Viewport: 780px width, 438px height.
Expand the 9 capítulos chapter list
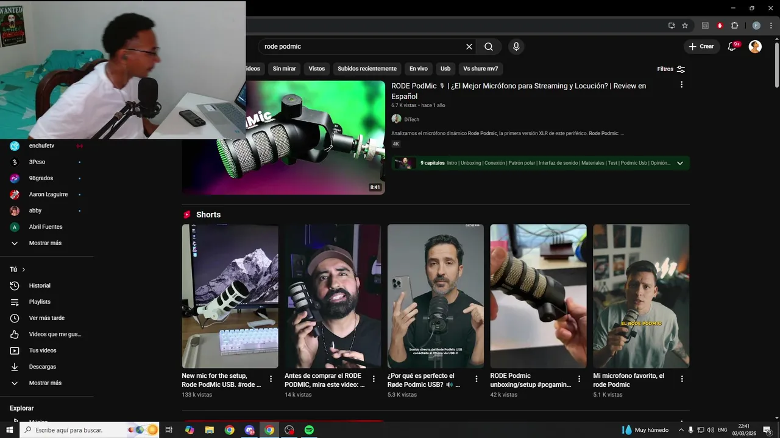(680, 163)
